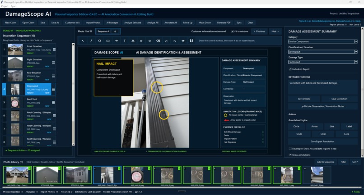Click the Annotation Engine Lock button
Screen dimensions: 364x195
click(346, 134)
